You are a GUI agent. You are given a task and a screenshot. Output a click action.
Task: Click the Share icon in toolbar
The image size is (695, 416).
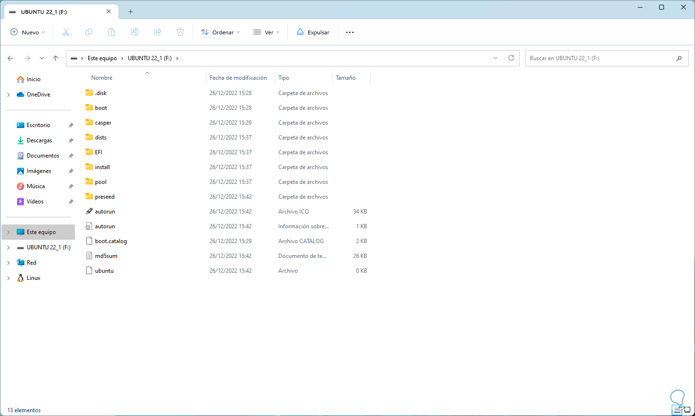158,32
